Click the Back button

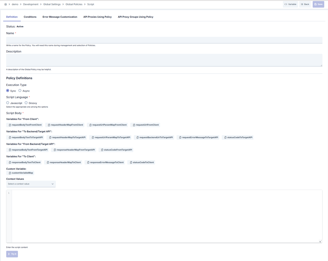305,4
